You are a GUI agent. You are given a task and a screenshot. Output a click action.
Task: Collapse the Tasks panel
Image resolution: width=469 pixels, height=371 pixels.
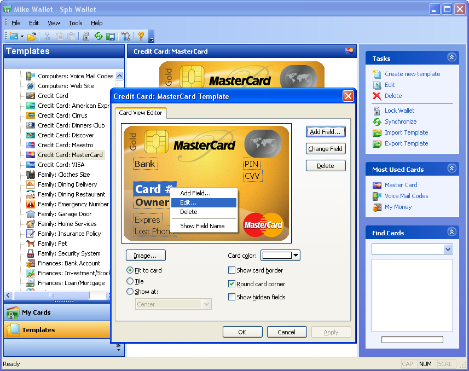(451, 57)
